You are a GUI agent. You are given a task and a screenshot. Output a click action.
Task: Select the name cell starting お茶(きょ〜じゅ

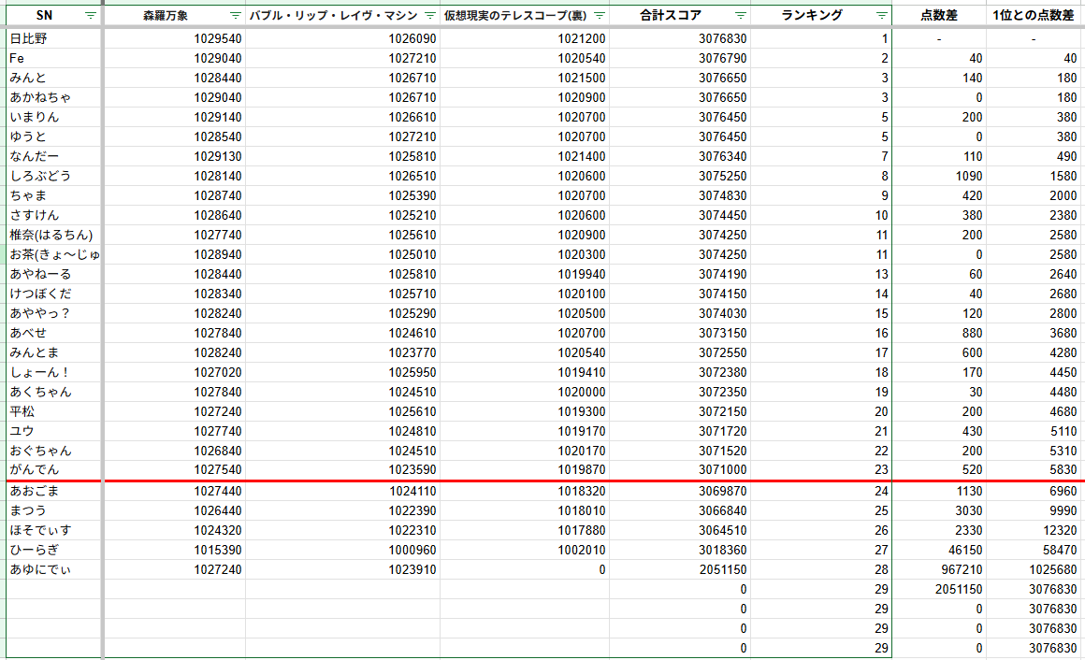[54, 254]
